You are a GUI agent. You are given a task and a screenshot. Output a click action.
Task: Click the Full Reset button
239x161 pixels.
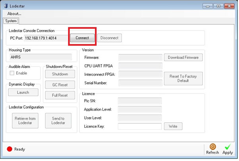point(60,95)
